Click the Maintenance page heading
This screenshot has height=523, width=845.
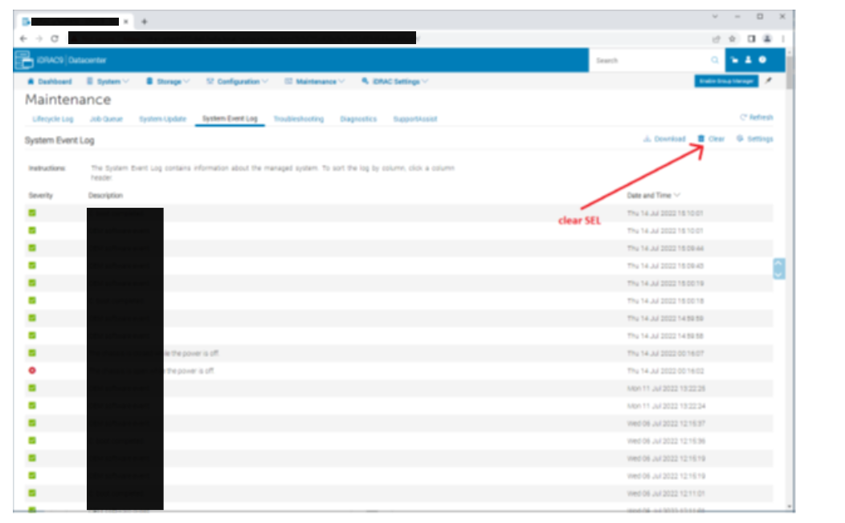point(68,99)
